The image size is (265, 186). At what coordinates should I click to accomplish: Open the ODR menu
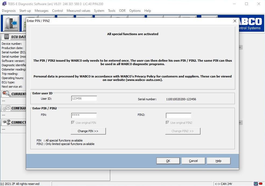coord(122,11)
